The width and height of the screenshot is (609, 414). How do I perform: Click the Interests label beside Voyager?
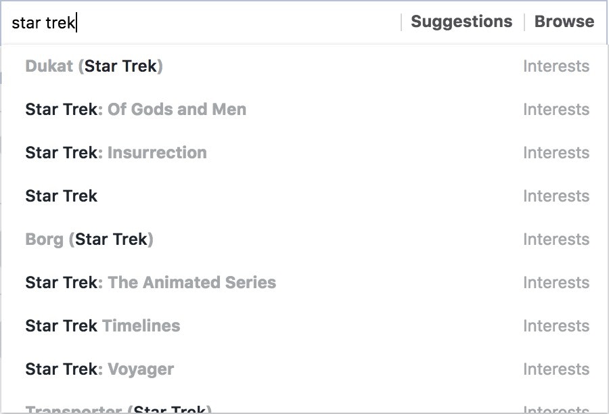[556, 369]
